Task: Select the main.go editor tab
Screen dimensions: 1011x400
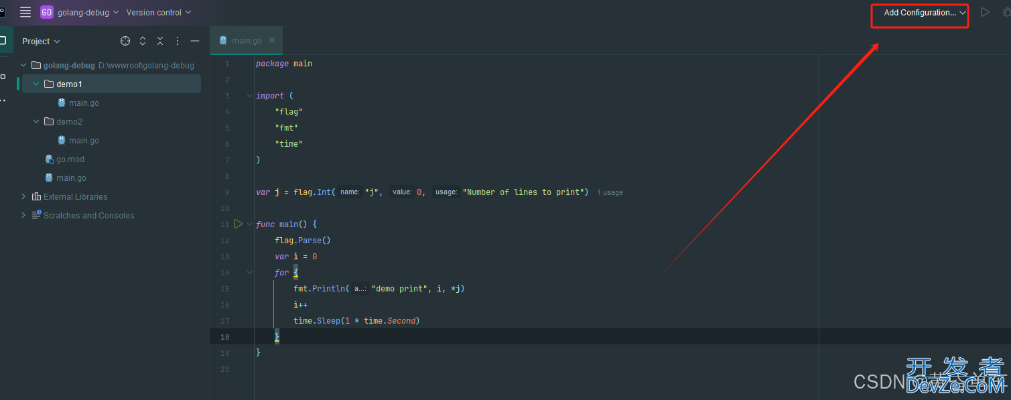Action: click(x=246, y=41)
